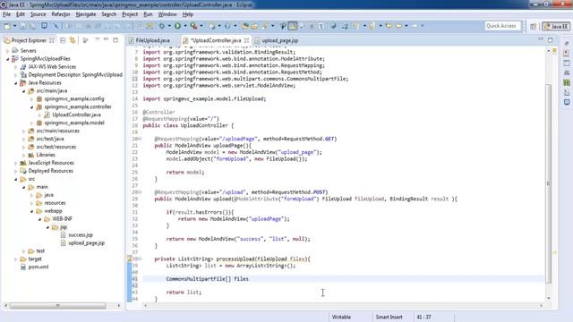Click the editor vertical scrollbar thumb

pyautogui.click(x=548, y=184)
